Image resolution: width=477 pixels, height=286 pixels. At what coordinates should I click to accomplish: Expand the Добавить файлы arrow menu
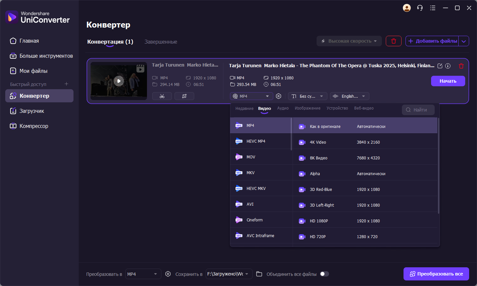click(x=464, y=41)
